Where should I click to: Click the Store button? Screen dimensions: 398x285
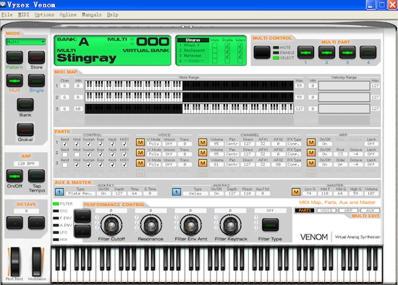click(x=36, y=57)
